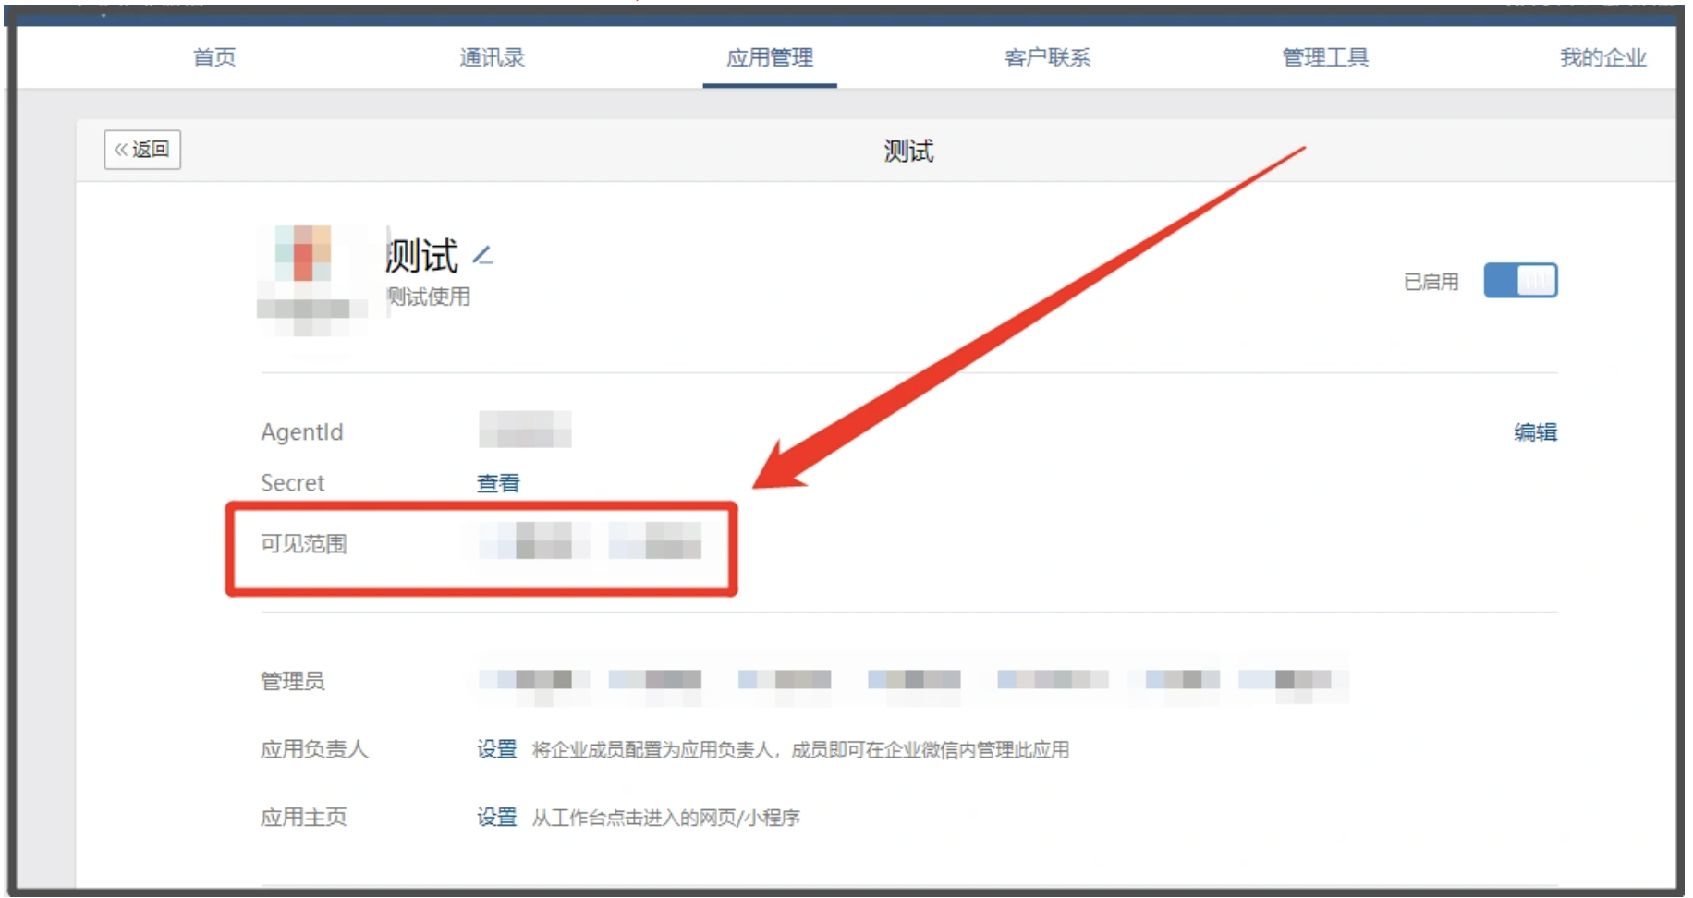This screenshot has height=898, width=1693.
Task: Click the blurred AgentId value
Action: point(525,430)
